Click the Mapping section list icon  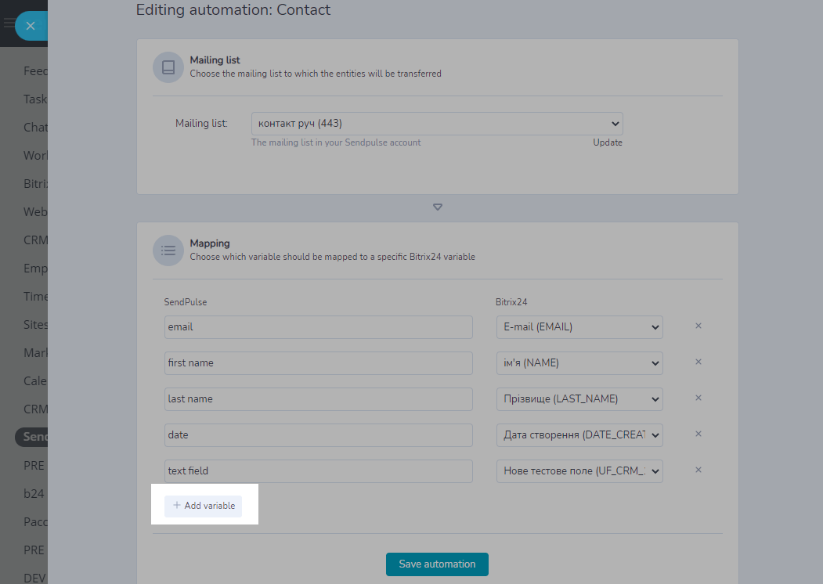pyautogui.click(x=168, y=251)
